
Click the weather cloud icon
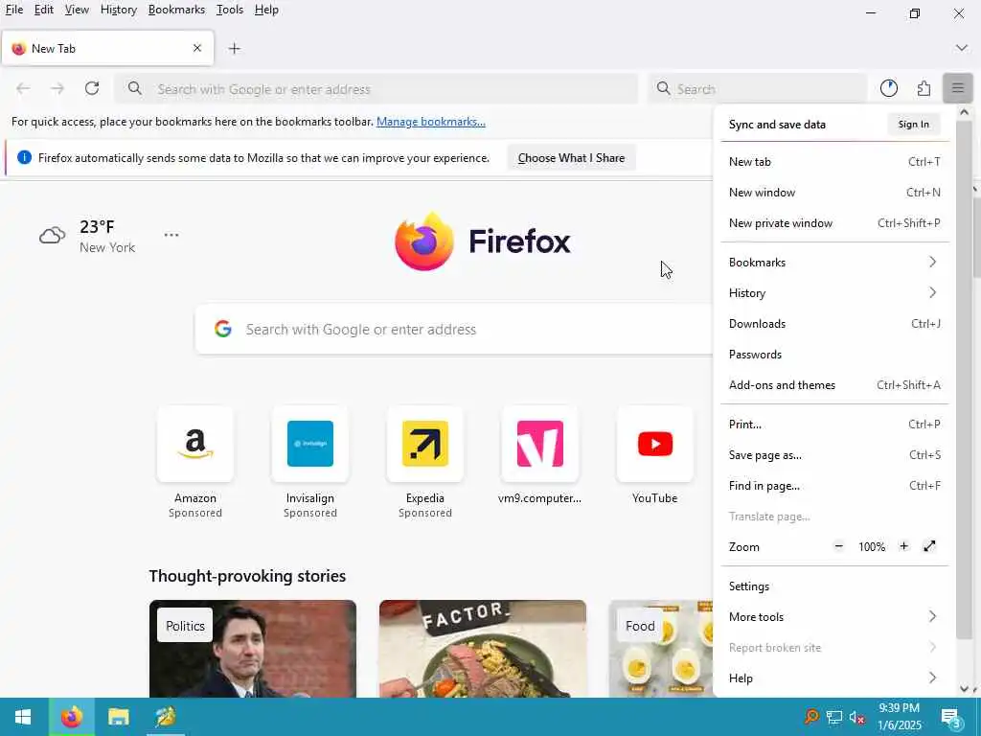pos(52,236)
